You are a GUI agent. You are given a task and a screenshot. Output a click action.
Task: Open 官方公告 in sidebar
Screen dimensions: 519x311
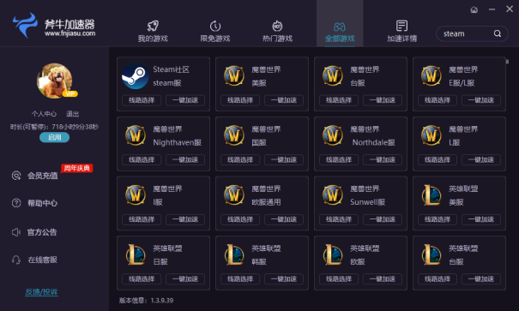click(x=42, y=232)
